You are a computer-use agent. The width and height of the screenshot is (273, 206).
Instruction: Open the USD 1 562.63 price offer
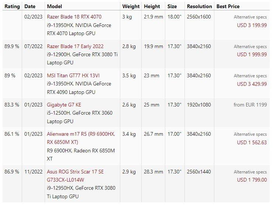252,142
